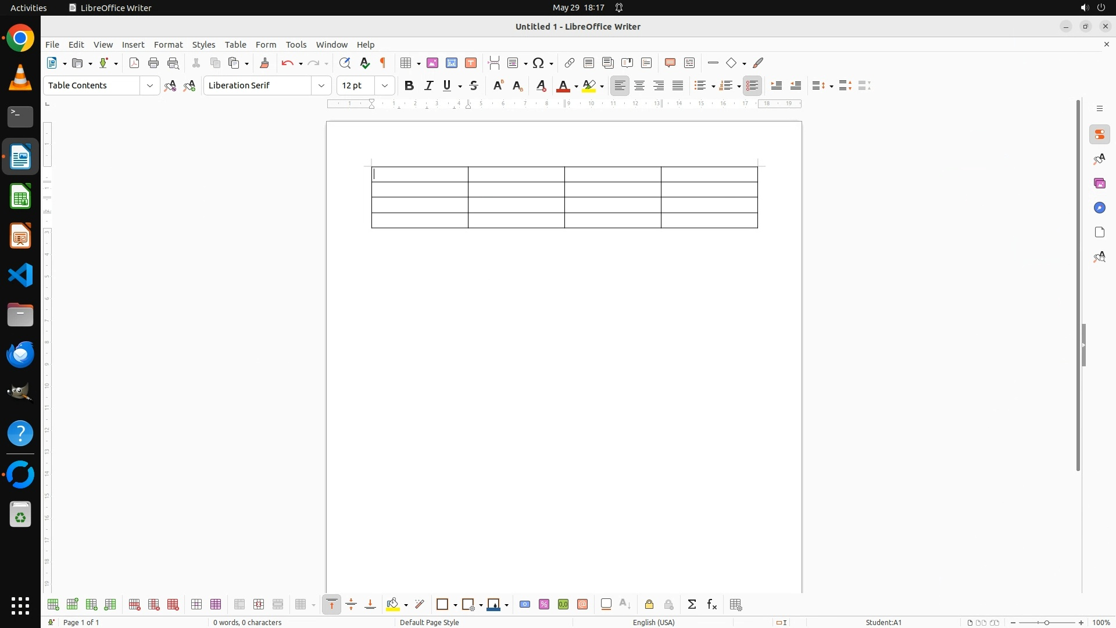Expand the font size dropdown
Viewport: 1116px width, 628px height.
385,85
